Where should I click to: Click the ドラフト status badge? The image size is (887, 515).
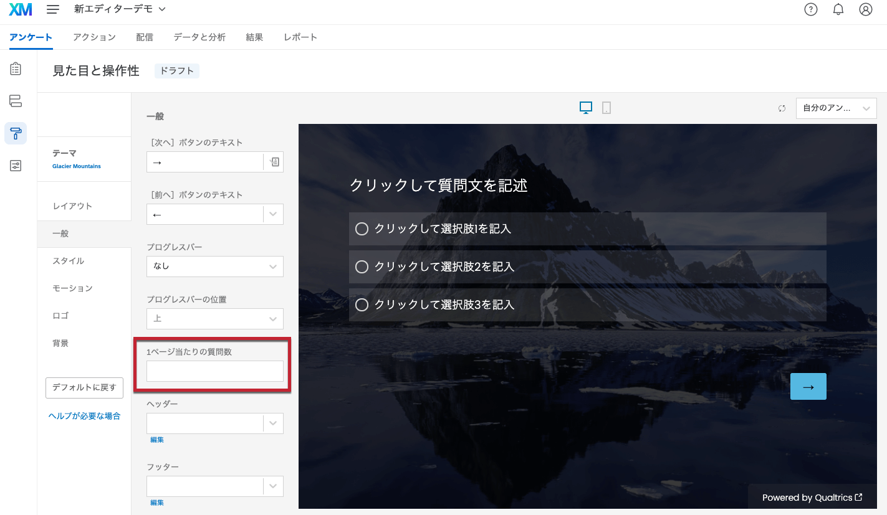click(177, 71)
